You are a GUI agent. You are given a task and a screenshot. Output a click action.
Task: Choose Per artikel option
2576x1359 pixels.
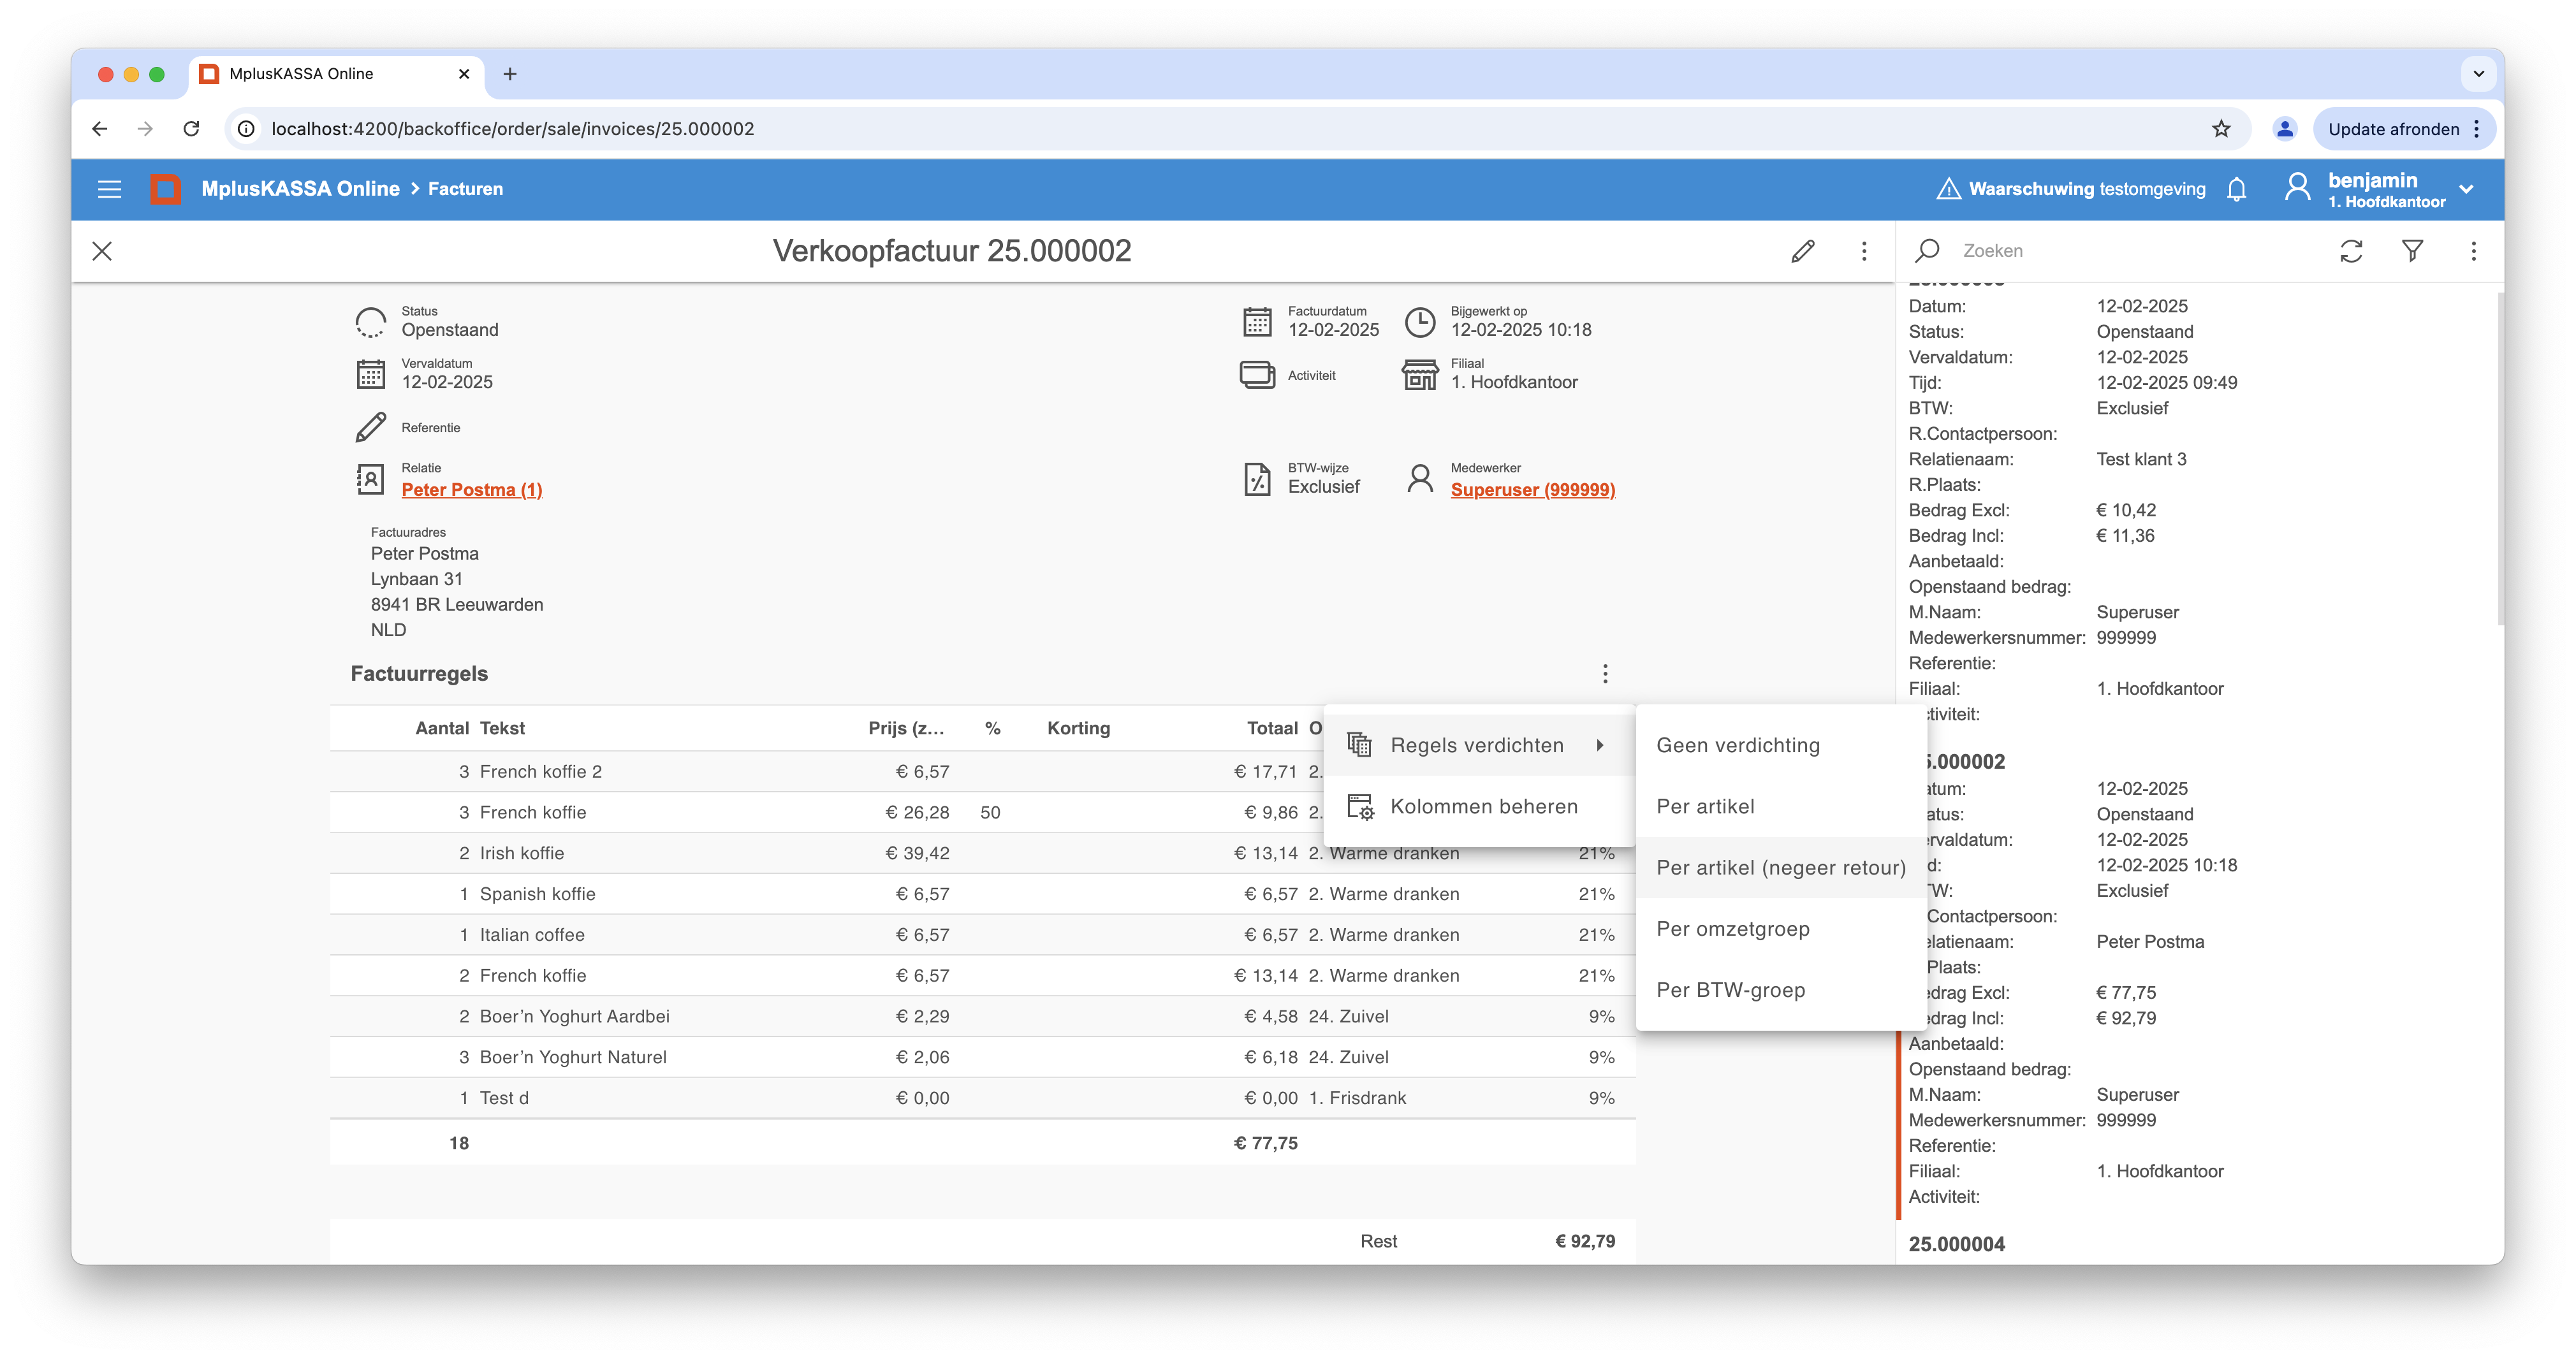point(1780,807)
